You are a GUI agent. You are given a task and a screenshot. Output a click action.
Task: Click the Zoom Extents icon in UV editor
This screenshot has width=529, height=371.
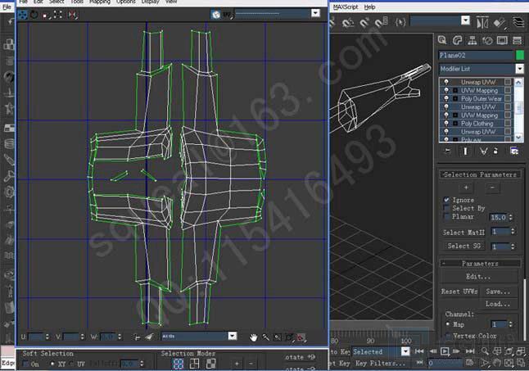click(x=289, y=337)
